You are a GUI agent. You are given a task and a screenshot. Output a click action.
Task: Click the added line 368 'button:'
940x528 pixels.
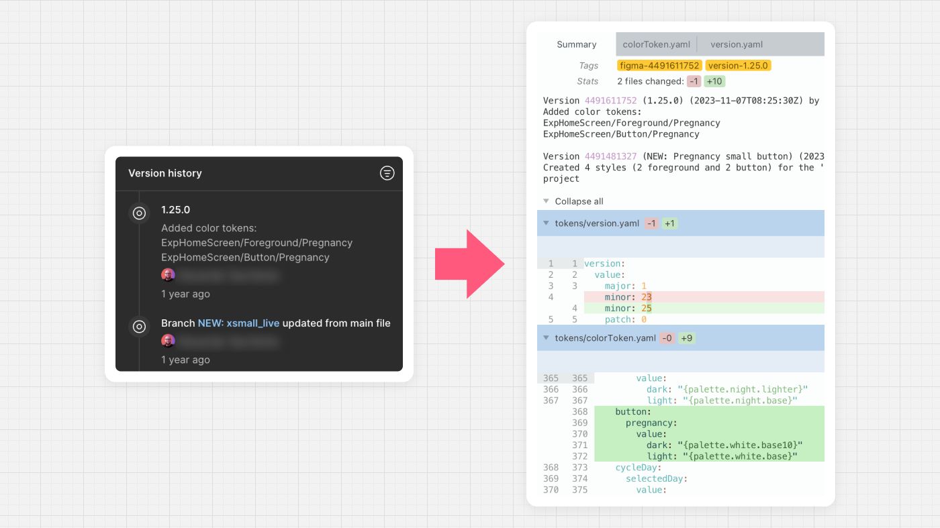[632, 412]
